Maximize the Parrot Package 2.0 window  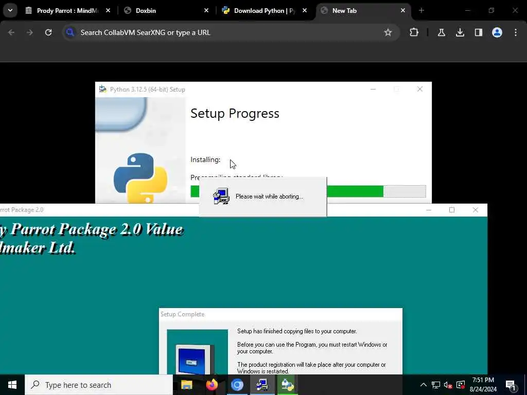pos(452,210)
